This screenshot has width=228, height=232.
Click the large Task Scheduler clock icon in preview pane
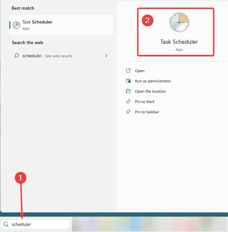click(x=179, y=22)
